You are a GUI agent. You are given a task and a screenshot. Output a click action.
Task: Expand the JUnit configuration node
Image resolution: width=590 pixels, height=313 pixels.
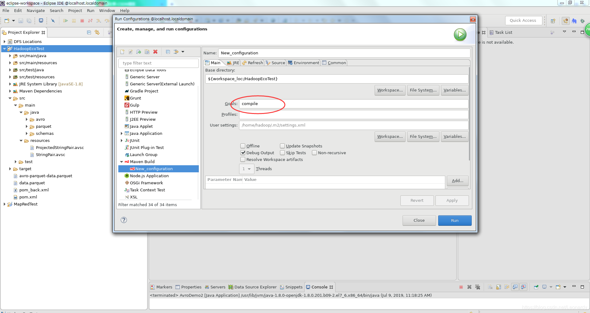tap(121, 140)
